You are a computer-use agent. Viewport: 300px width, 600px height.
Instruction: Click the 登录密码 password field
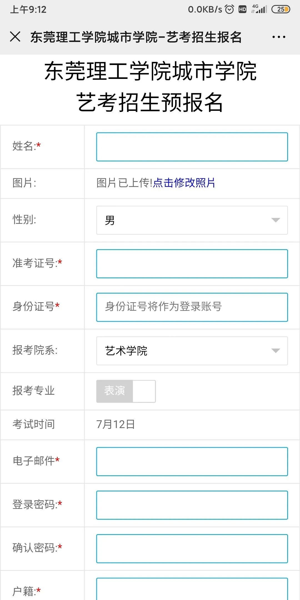click(x=192, y=505)
